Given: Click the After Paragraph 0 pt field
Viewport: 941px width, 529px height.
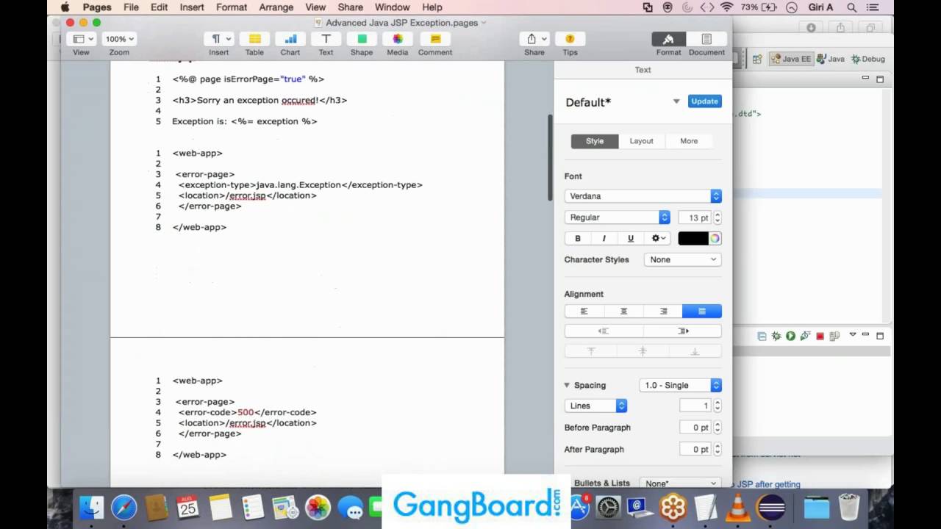Looking at the screenshot, I should pyautogui.click(x=695, y=449).
